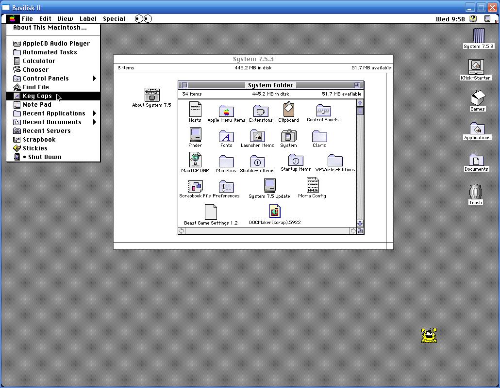Image resolution: width=500 pixels, height=388 pixels.
Task: Click the vertical scrollbar thumb
Action: coord(360,111)
